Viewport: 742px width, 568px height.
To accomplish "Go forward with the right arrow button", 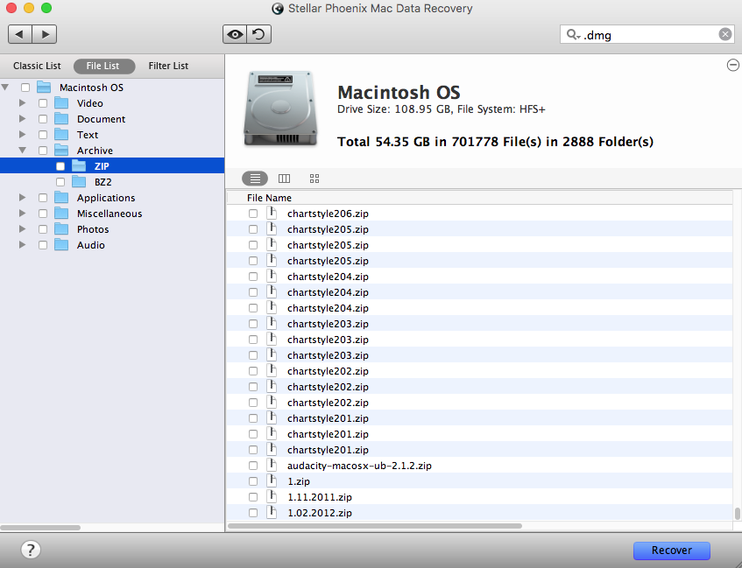I will [x=45, y=34].
